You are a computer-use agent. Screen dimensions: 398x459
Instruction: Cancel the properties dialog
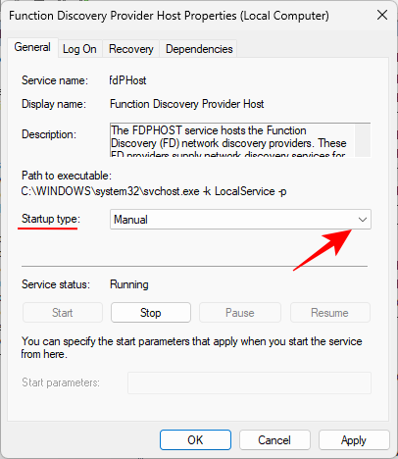point(274,440)
